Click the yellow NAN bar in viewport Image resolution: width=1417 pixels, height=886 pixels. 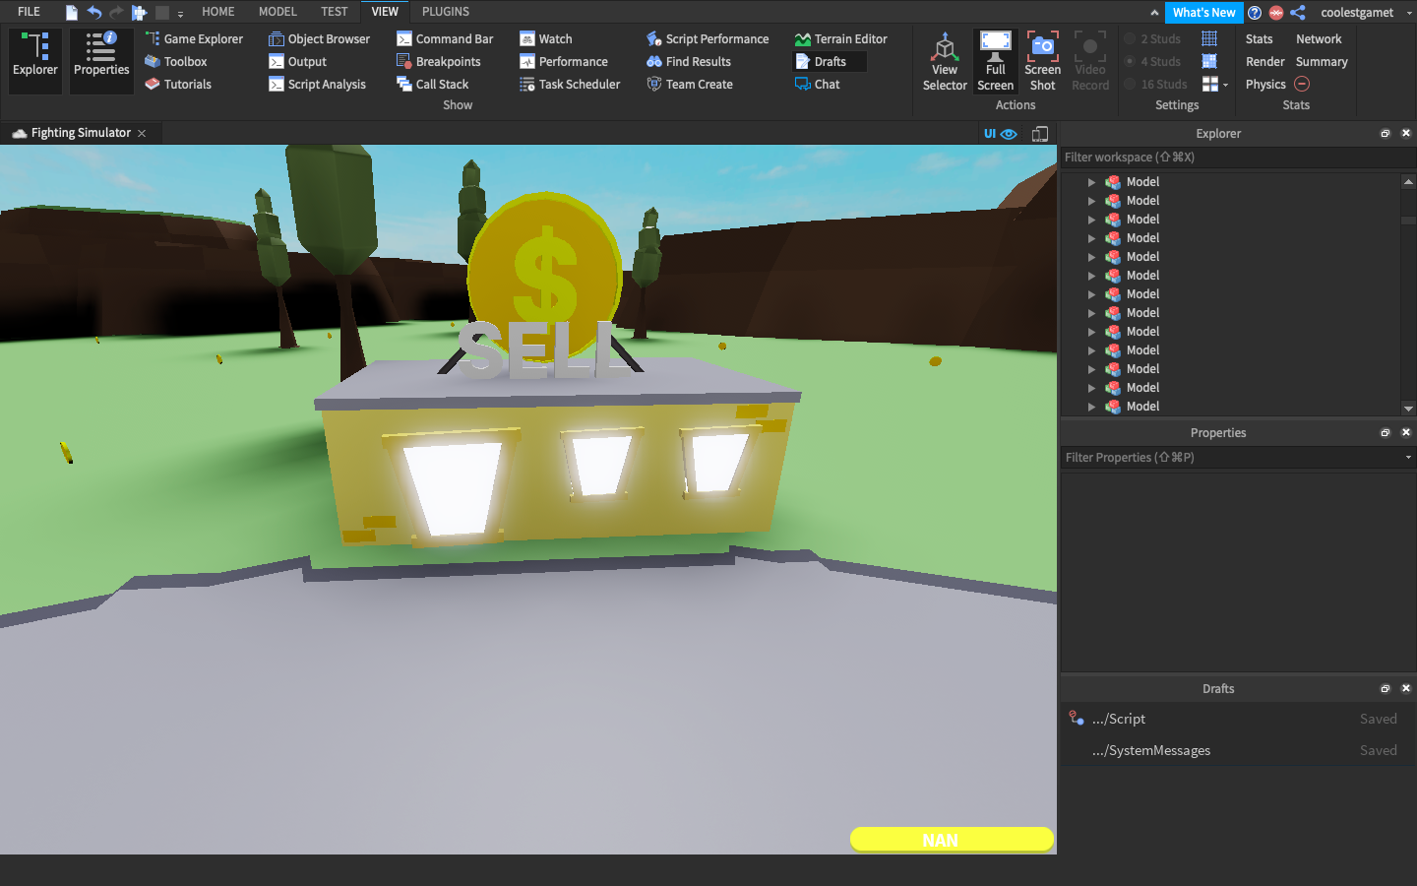coord(951,840)
